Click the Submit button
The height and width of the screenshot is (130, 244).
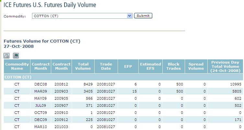[x=143, y=16]
